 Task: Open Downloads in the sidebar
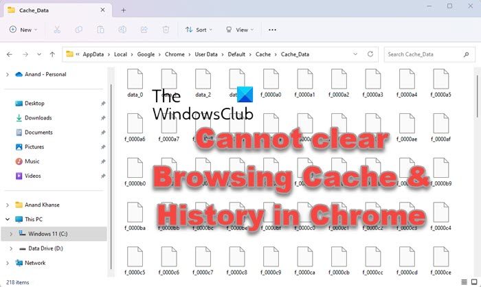[x=38, y=117]
